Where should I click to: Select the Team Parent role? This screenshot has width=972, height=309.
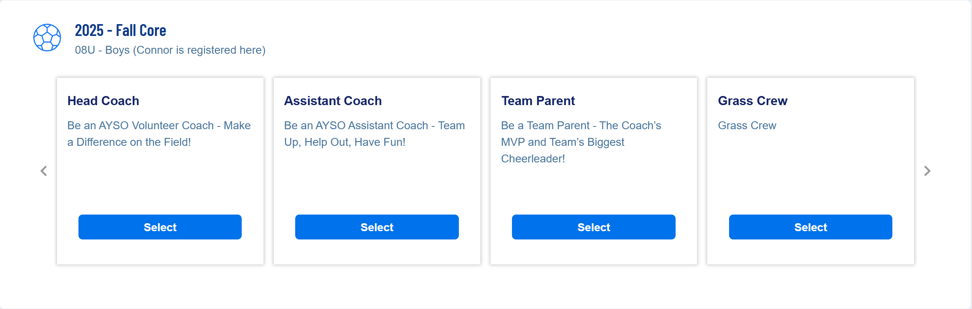pyautogui.click(x=594, y=227)
